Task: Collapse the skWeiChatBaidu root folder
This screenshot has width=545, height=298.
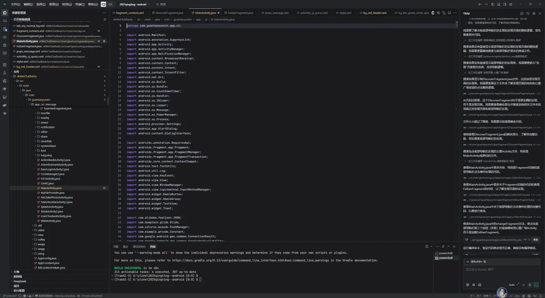Action: (27, 76)
